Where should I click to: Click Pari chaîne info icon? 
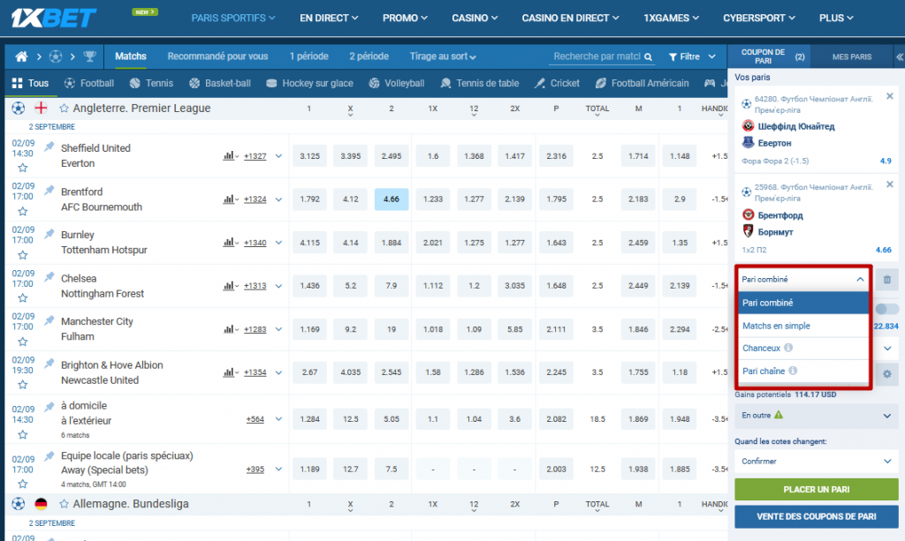pyautogui.click(x=793, y=371)
